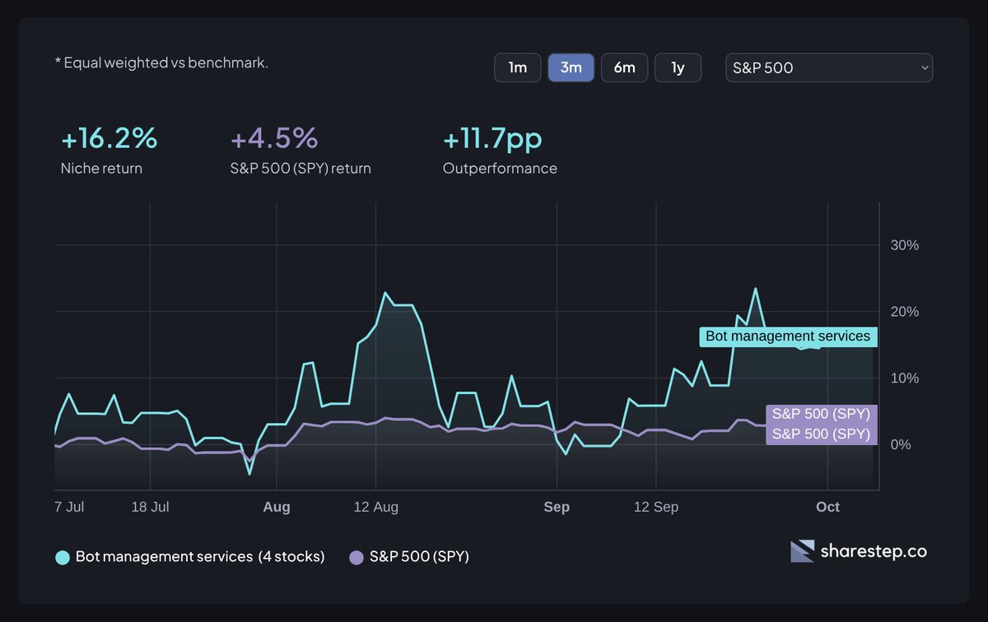Image resolution: width=988 pixels, height=622 pixels.
Task: Switch to the 6m time range
Action: tap(625, 67)
